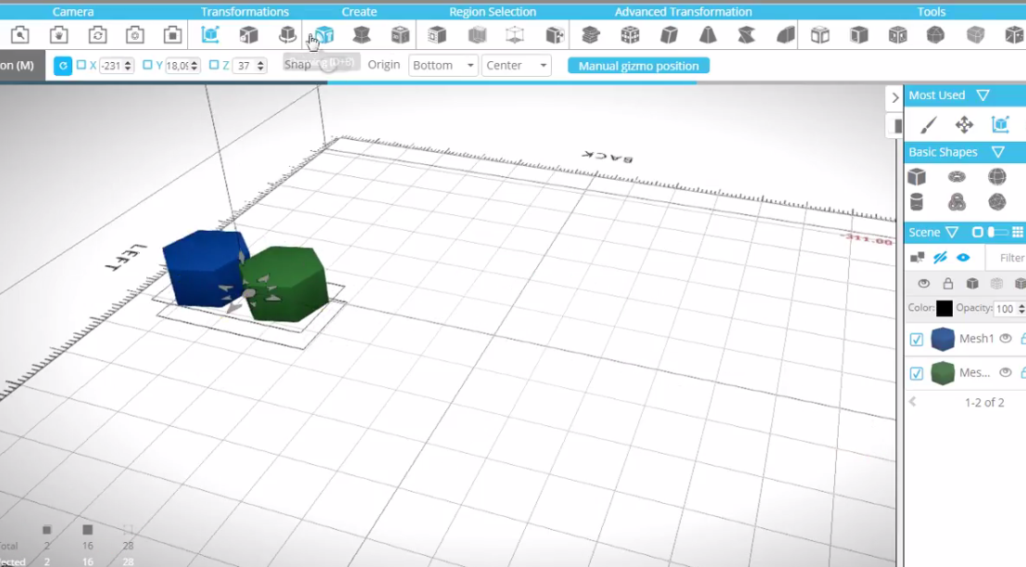The width and height of the screenshot is (1026, 567).
Task: Add a torus knot from Basic Shapes
Action: click(x=957, y=202)
